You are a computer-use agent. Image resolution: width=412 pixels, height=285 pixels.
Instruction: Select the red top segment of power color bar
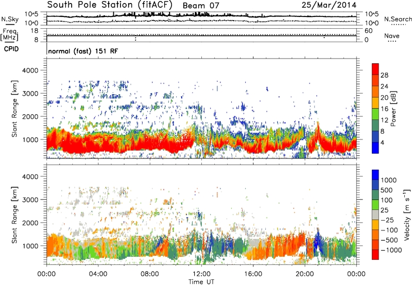coord(375,69)
